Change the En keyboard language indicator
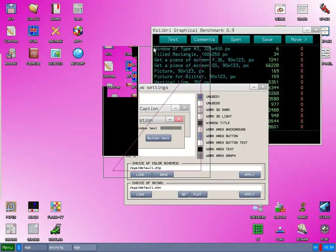Viewport: 336px width, 252px height. tap(315, 247)
